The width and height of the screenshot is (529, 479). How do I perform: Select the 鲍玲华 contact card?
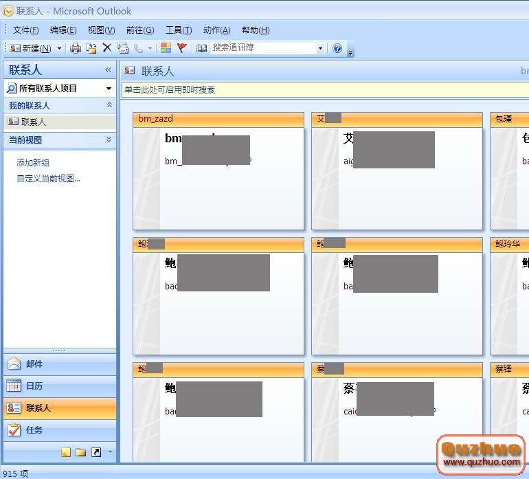coord(510,296)
